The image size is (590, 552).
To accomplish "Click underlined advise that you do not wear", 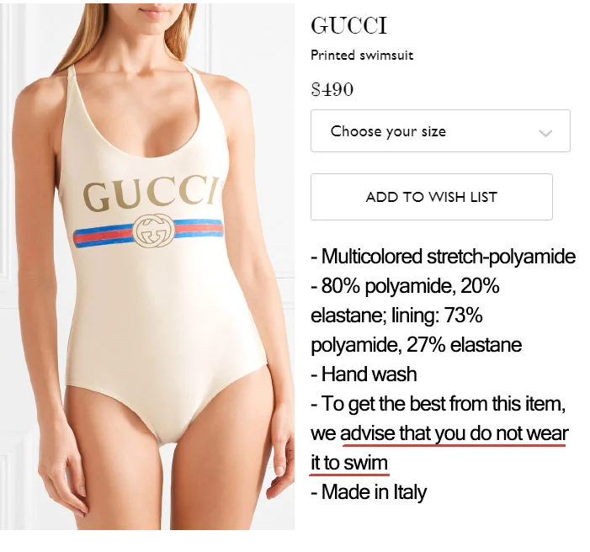I will pyautogui.click(x=454, y=433).
